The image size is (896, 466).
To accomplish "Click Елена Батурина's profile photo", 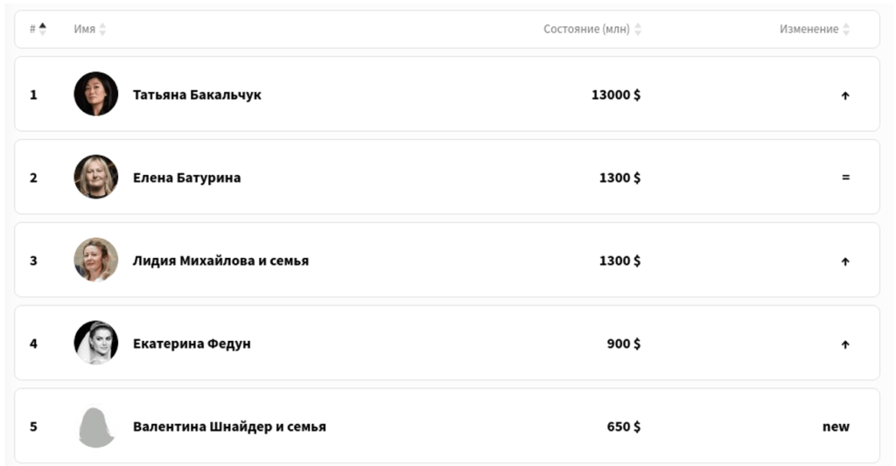I will [x=96, y=177].
